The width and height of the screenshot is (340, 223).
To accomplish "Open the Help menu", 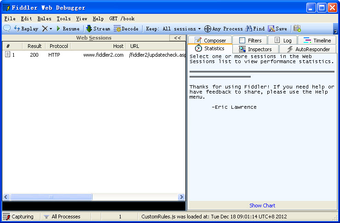I will click(x=98, y=19).
